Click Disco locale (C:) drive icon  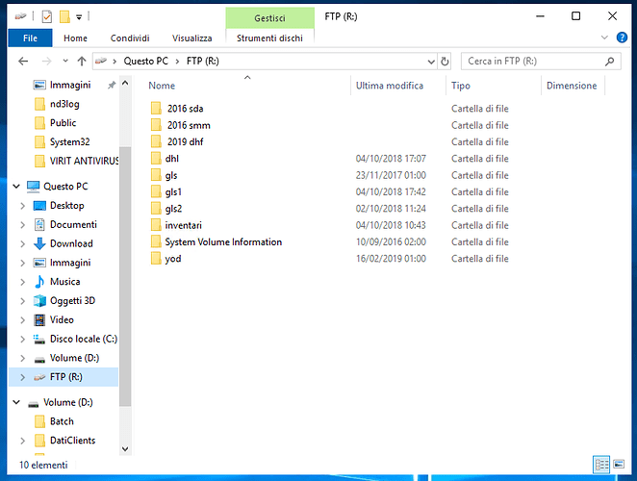[x=39, y=339]
